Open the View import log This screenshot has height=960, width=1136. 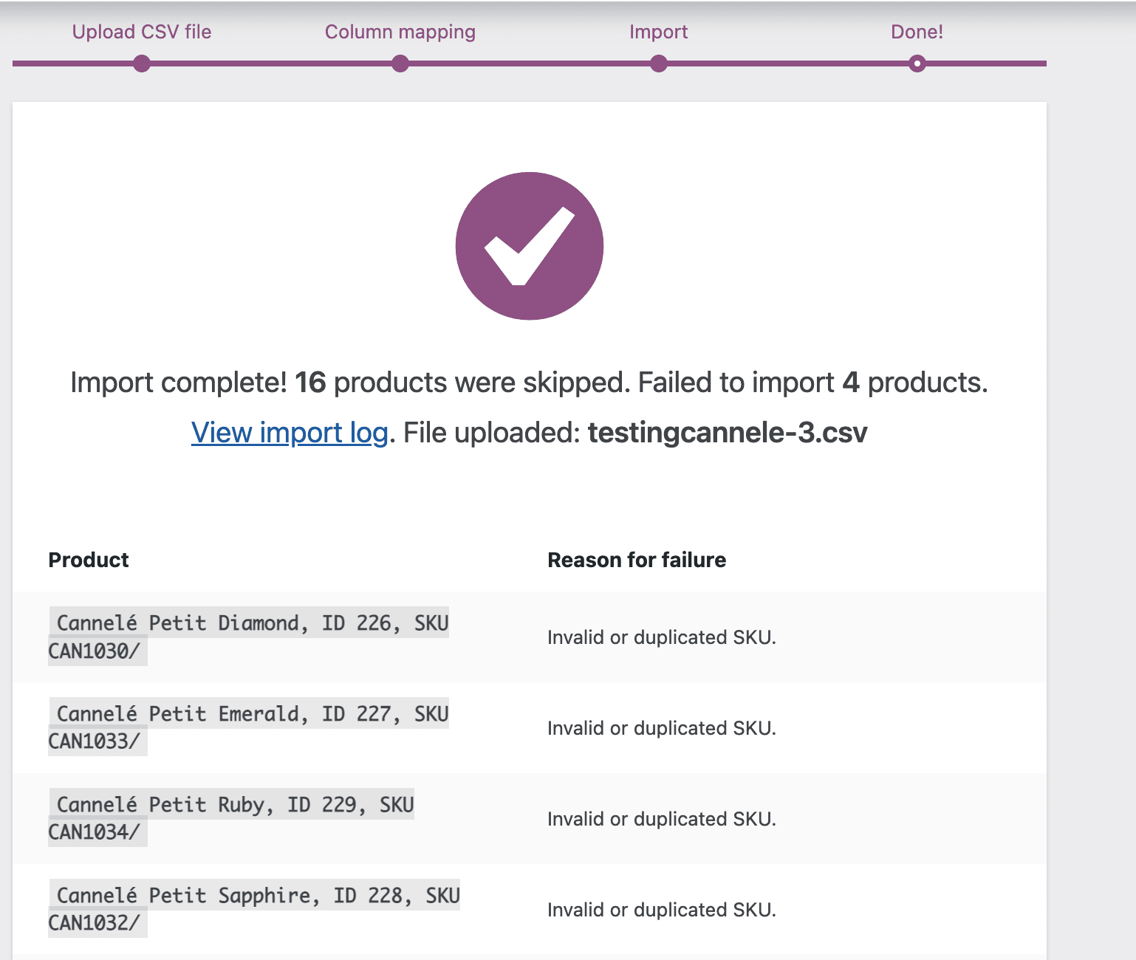pos(289,433)
